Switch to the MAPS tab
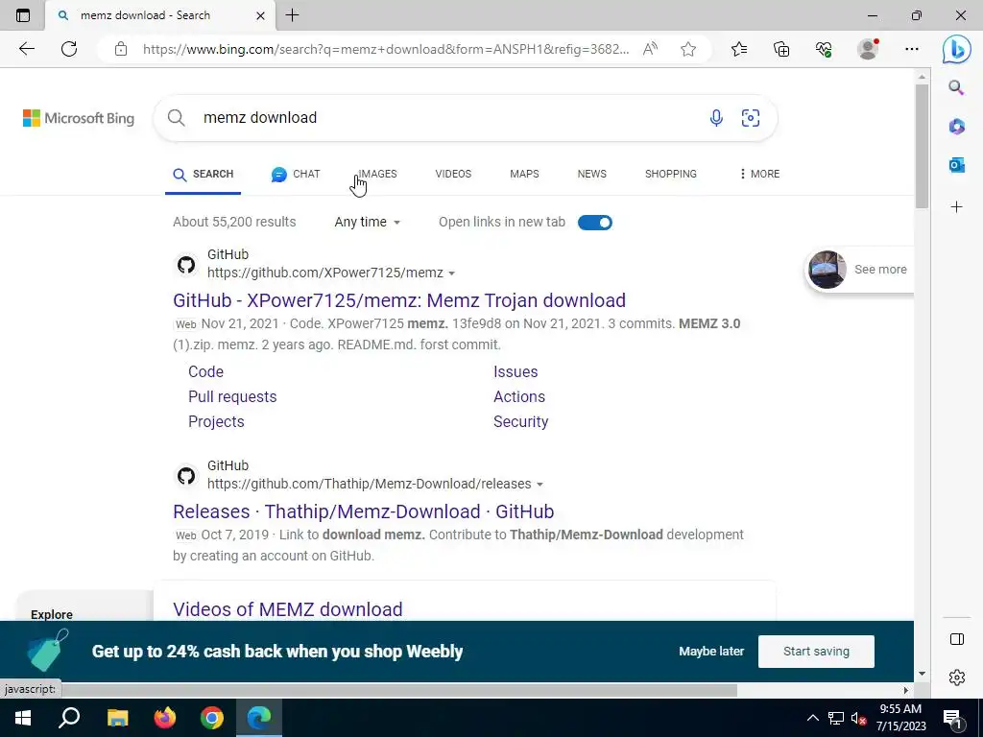 [524, 174]
